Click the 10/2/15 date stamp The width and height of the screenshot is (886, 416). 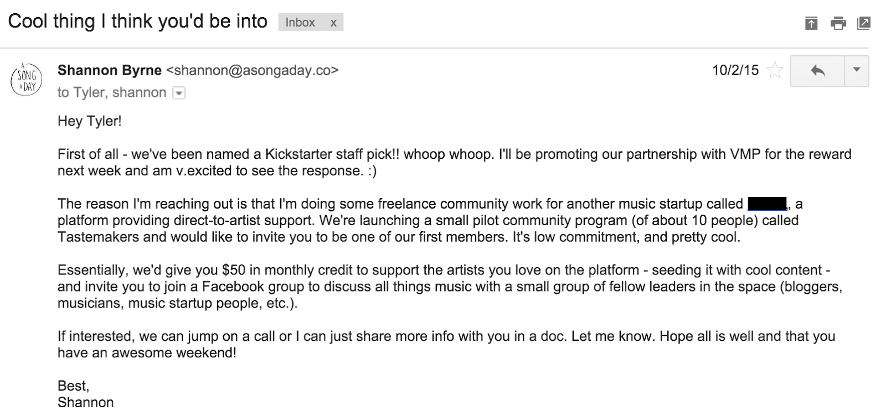point(735,70)
